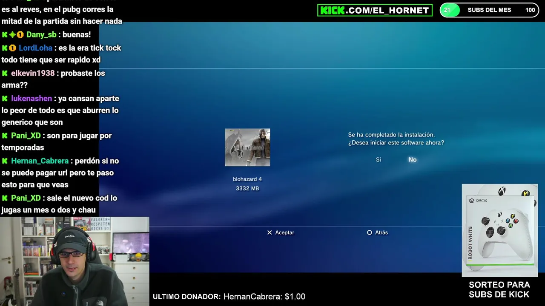Click the circle Atrás prompt
Screen dimensions: 545x306
coord(377,232)
